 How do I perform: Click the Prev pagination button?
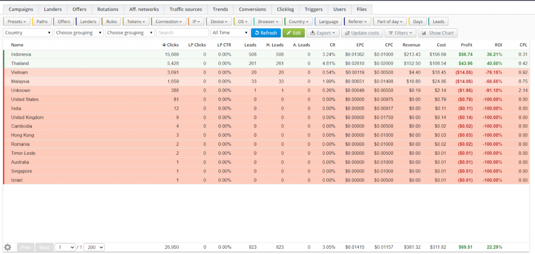click(26, 247)
